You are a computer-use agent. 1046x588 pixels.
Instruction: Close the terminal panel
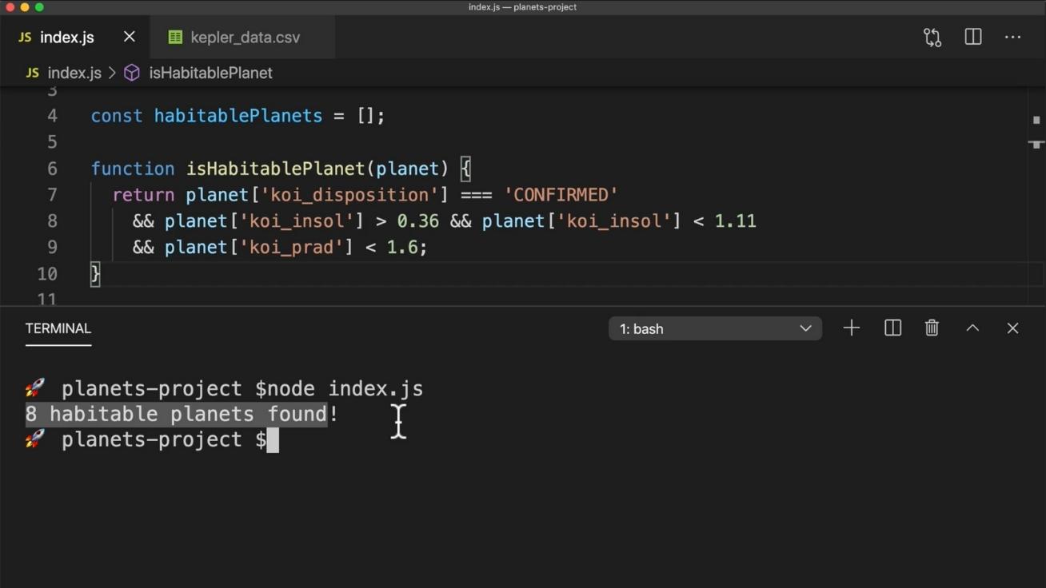click(x=1012, y=328)
